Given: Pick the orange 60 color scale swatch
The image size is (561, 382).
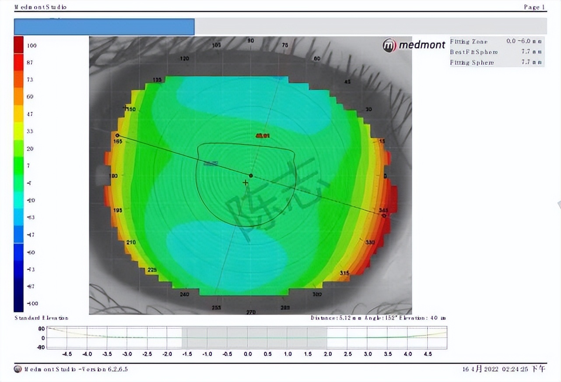Looking at the screenshot, I should 18,97.
